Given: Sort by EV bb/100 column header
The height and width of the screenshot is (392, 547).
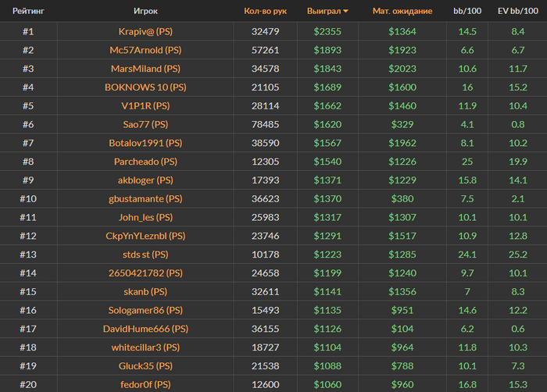Looking at the screenshot, I should tap(517, 12).
